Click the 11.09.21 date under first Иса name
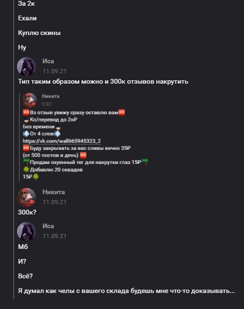Screen dimensions: 244x309 tap(54, 71)
